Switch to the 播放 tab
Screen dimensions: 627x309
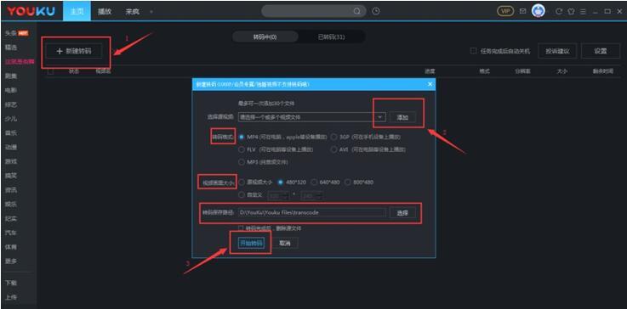(105, 12)
